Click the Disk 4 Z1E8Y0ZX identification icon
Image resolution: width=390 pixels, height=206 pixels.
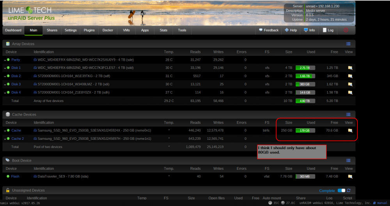click(x=35, y=92)
